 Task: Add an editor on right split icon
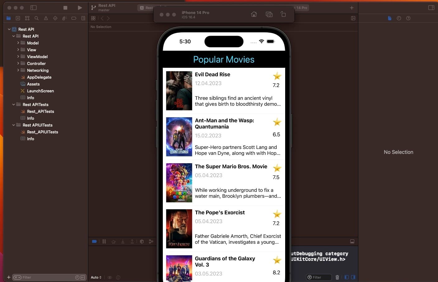[x=353, y=18]
